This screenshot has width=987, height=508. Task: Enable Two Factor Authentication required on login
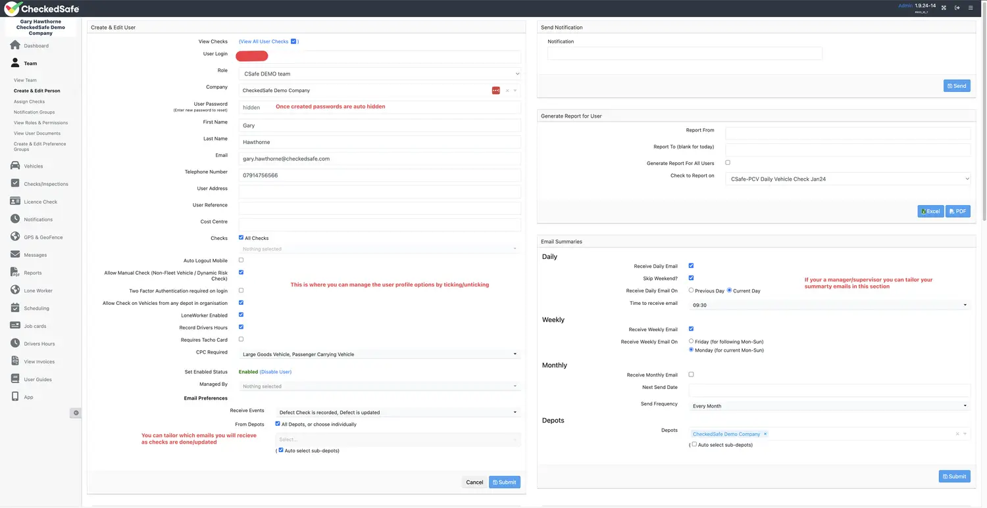(x=241, y=290)
